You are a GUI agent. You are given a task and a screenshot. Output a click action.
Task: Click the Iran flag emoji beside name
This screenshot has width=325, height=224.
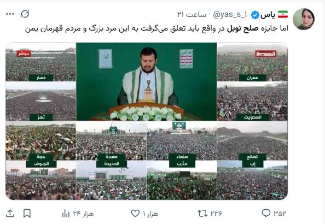pos(283,15)
